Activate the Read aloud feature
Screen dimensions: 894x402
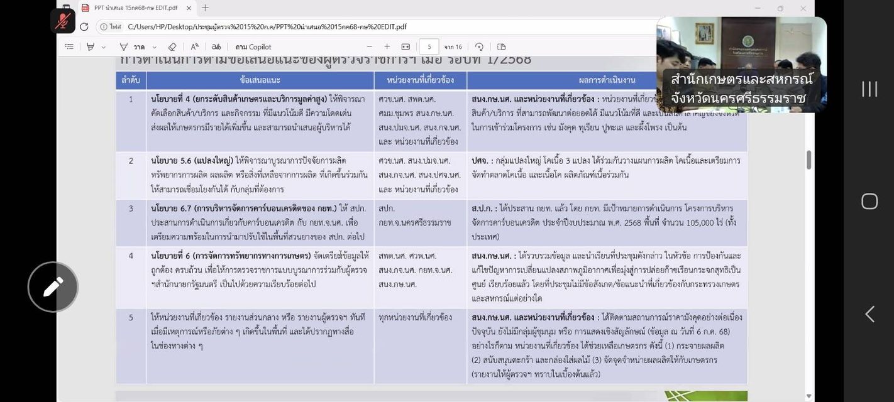point(194,46)
